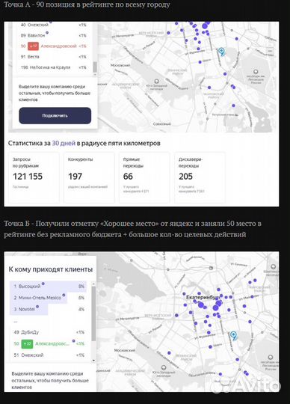The height and width of the screenshot is (404, 290).
Task: Click the upper list scroll-down arrow
Action: (95, 75)
